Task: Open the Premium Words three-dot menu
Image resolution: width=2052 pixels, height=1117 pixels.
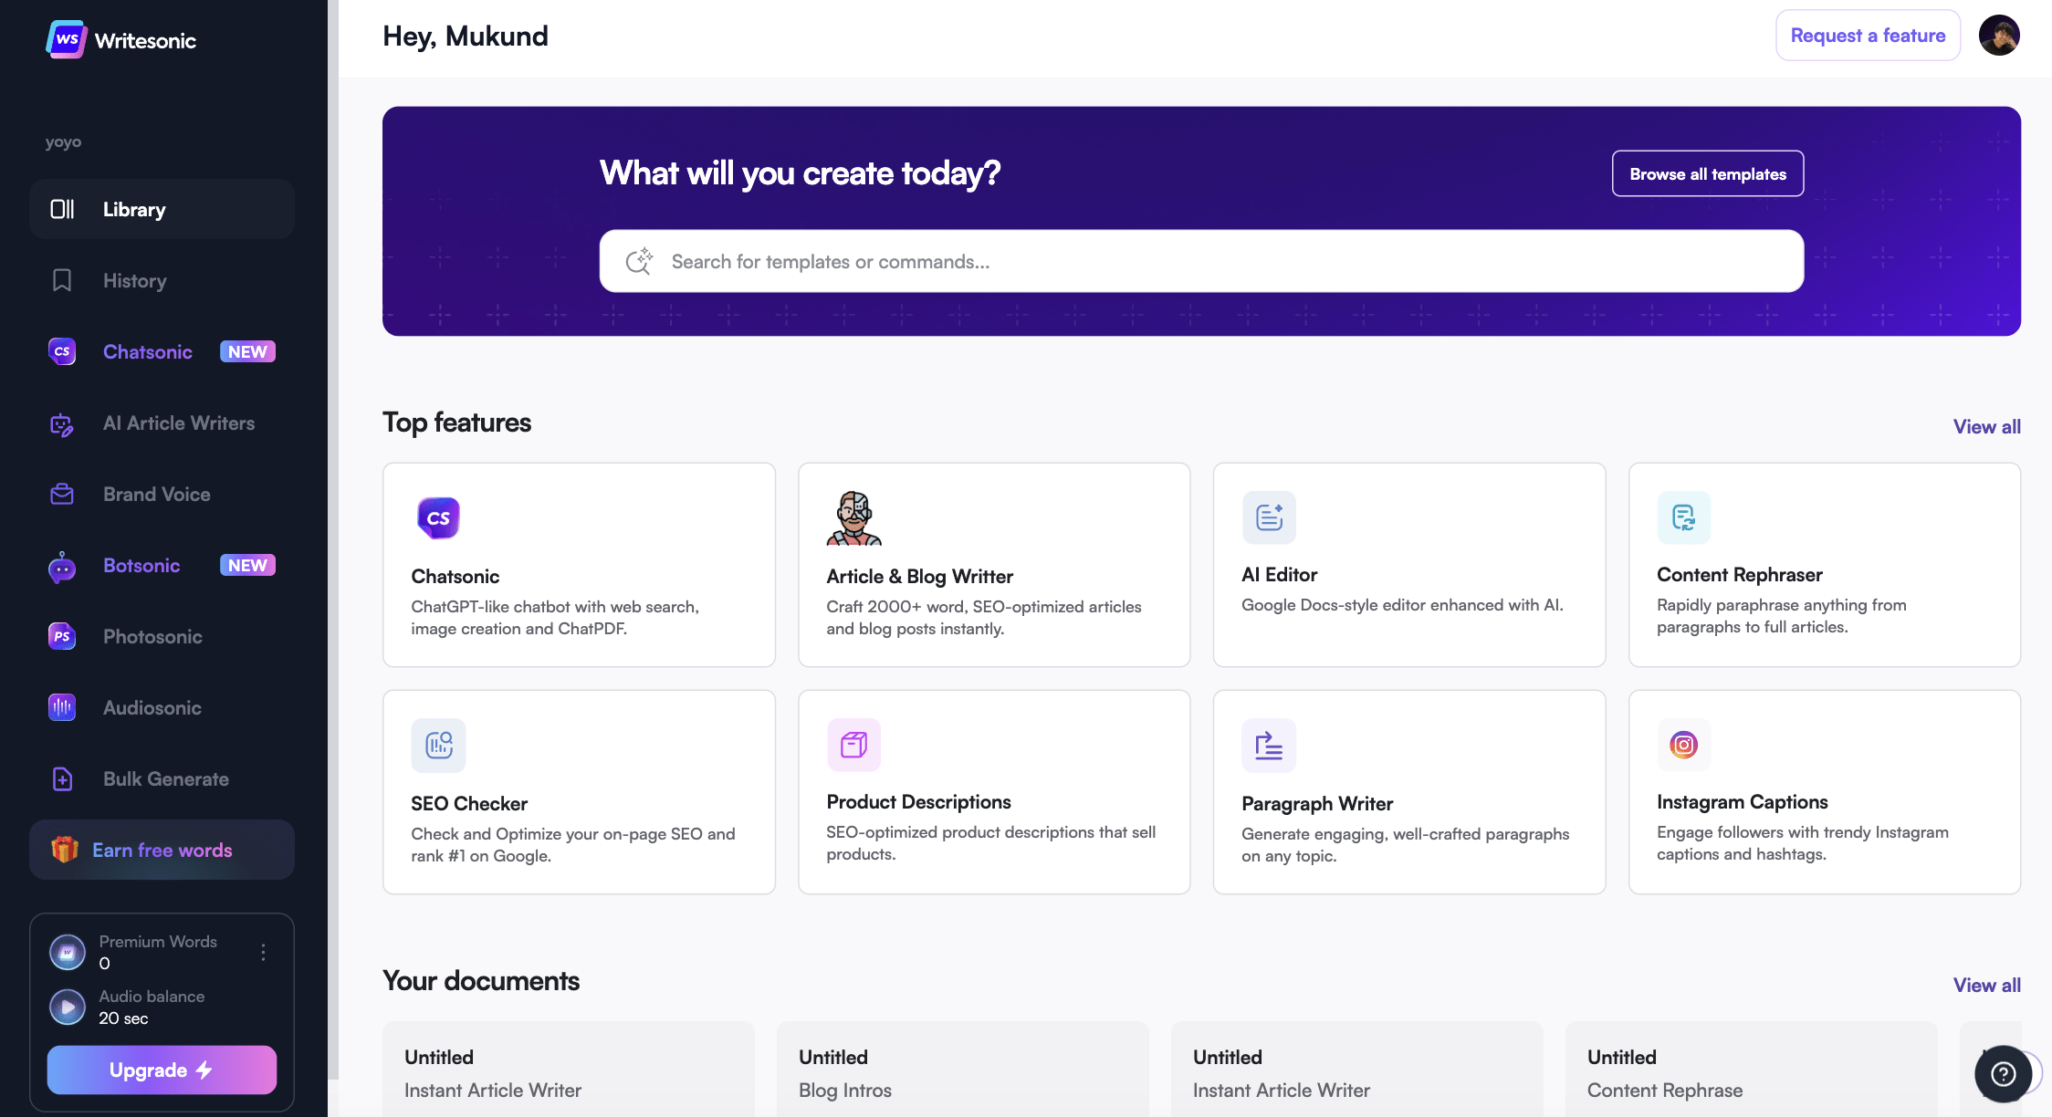Action: tap(264, 952)
